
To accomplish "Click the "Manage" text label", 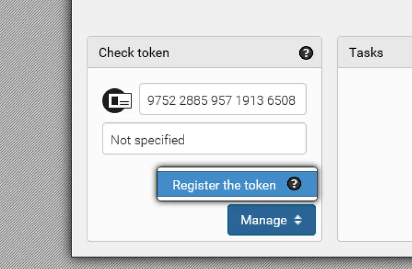I will click(264, 220).
